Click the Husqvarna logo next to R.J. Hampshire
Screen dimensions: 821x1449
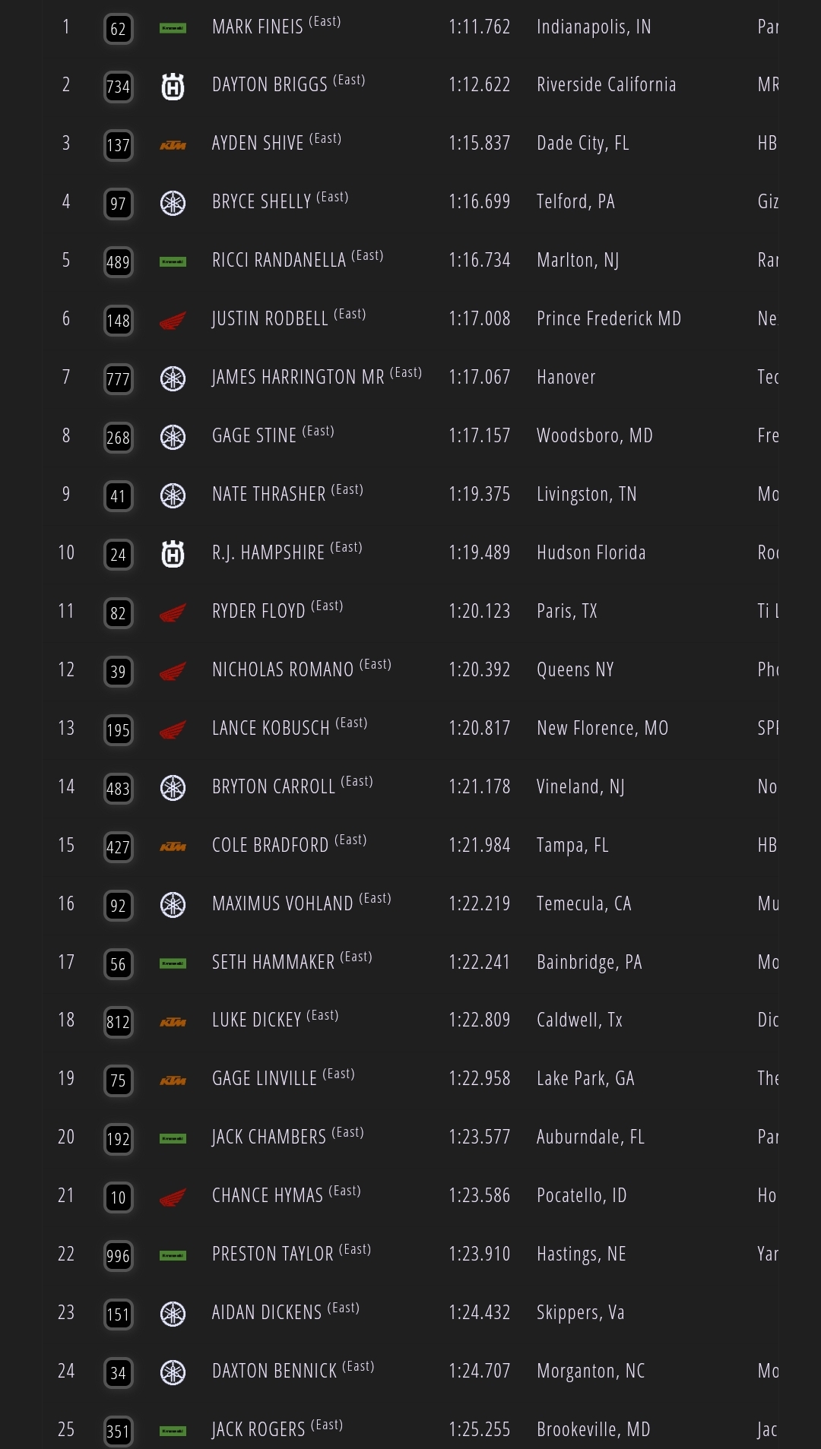(173, 554)
